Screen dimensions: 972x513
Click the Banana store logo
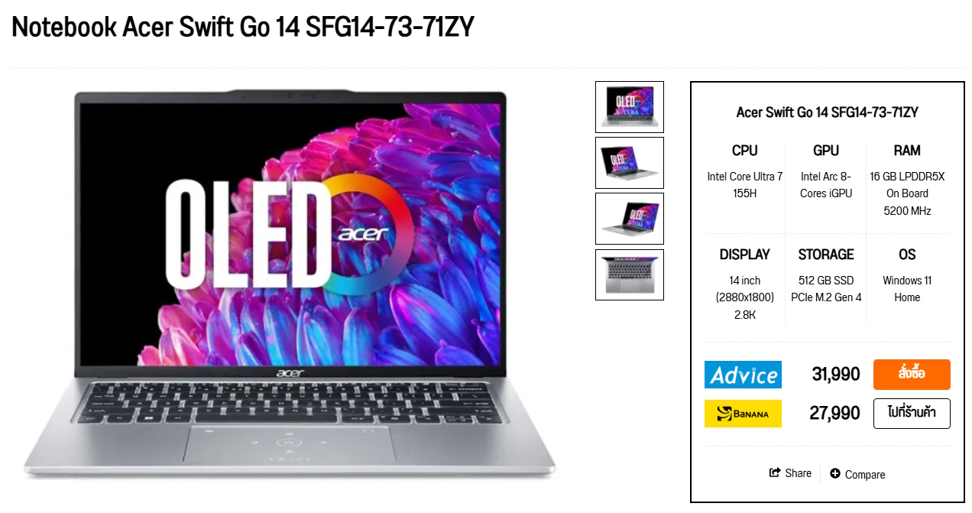[x=743, y=414]
